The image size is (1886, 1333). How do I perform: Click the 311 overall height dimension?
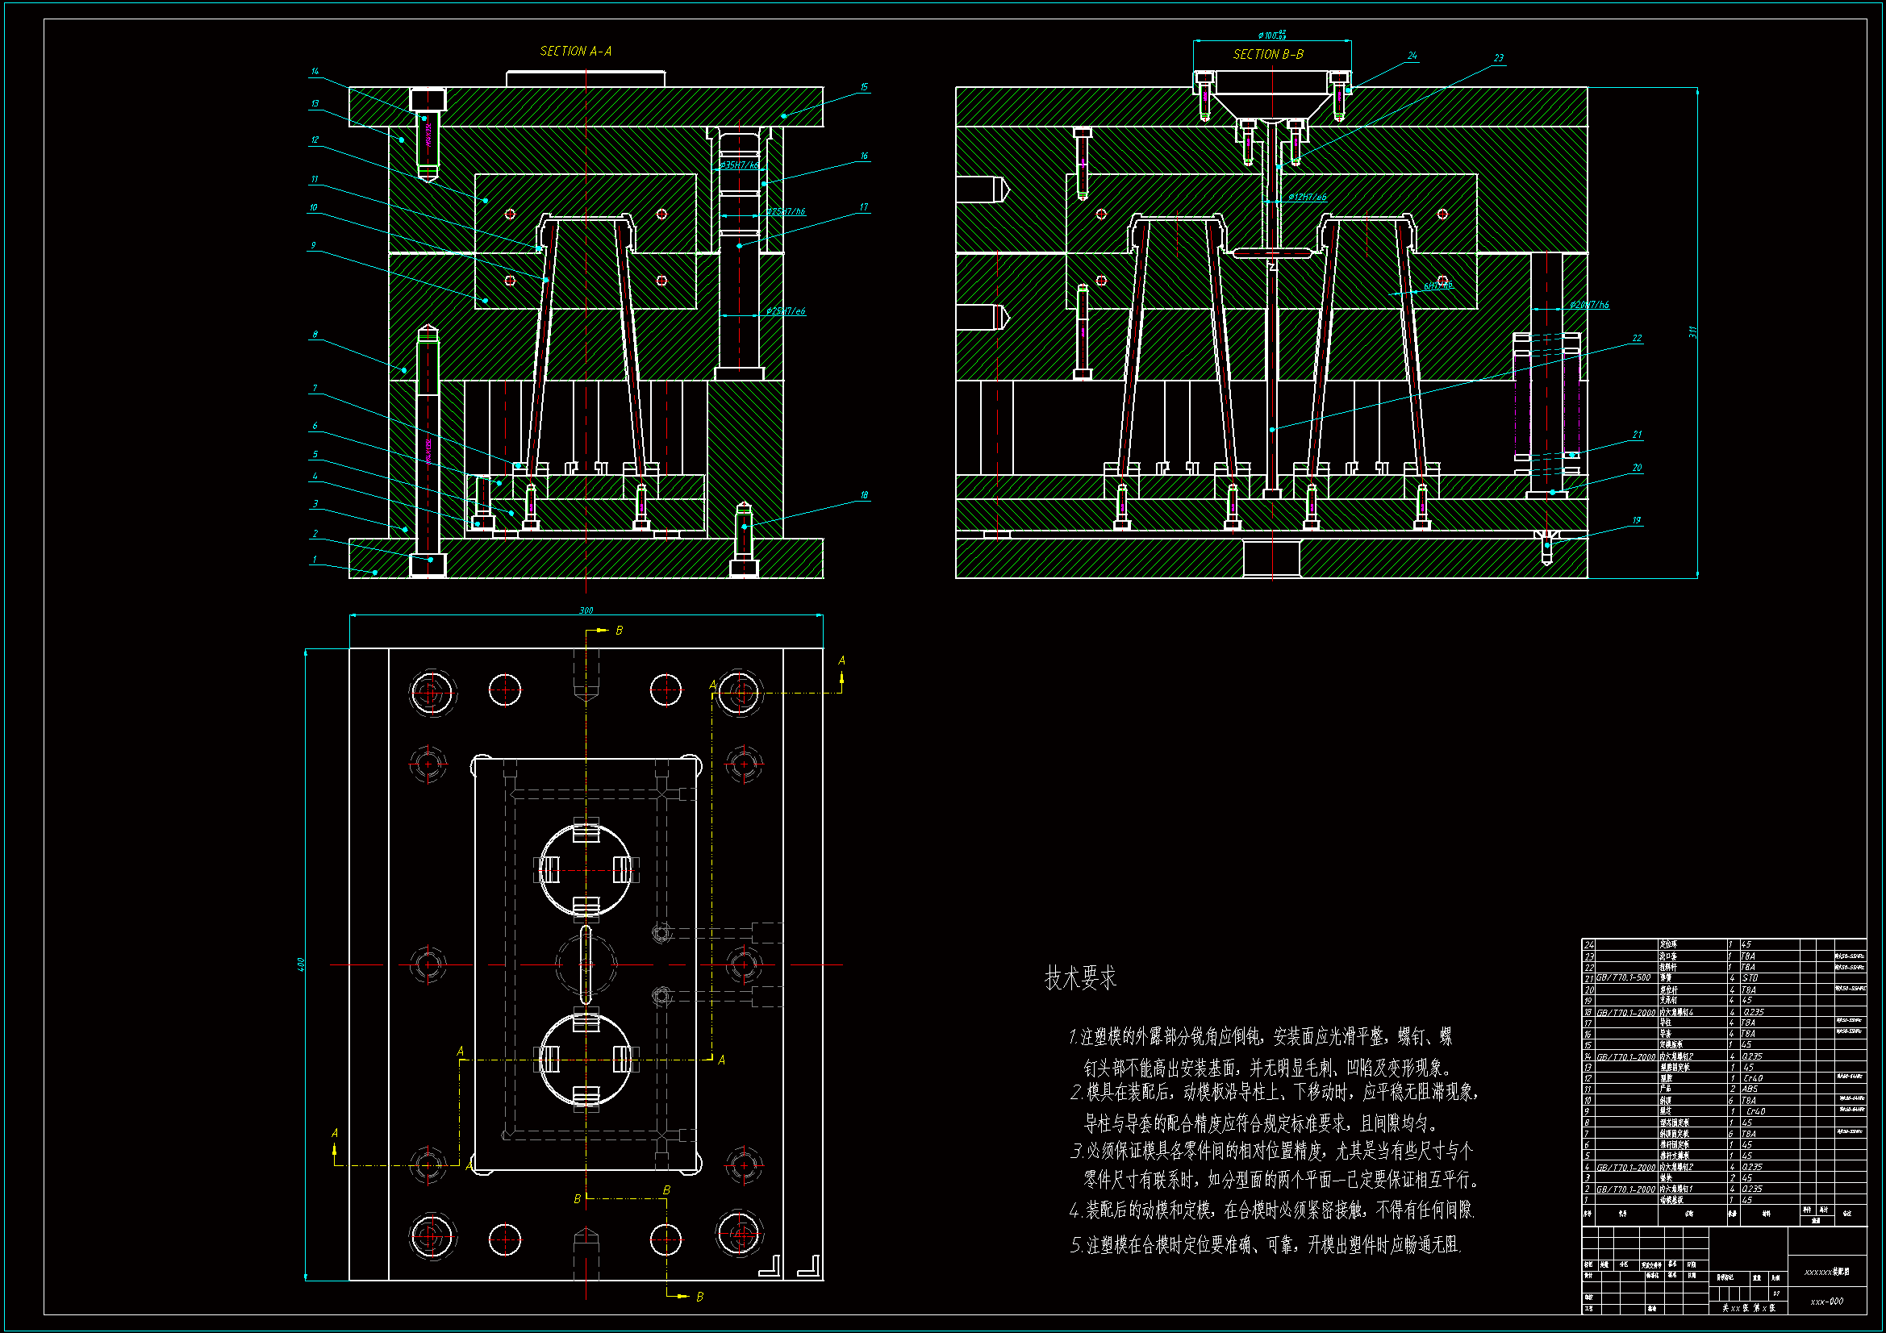tap(1692, 331)
